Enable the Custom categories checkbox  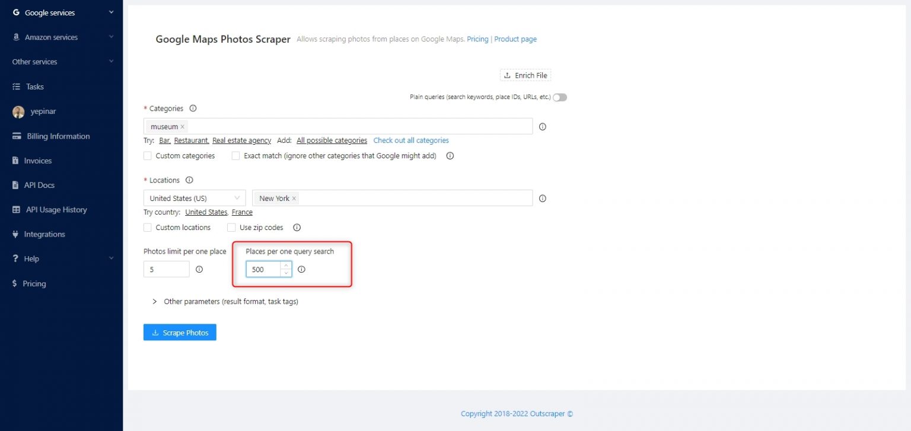coord(148,156)
